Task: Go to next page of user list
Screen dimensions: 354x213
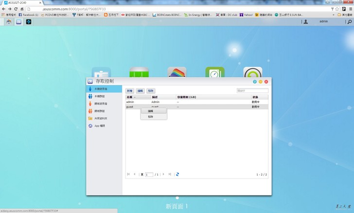Action: pyautogui.click(x=163, y=174)
